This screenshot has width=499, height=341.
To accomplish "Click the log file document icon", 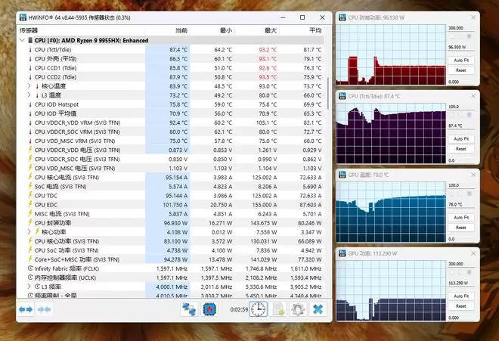I will point(278,309).
